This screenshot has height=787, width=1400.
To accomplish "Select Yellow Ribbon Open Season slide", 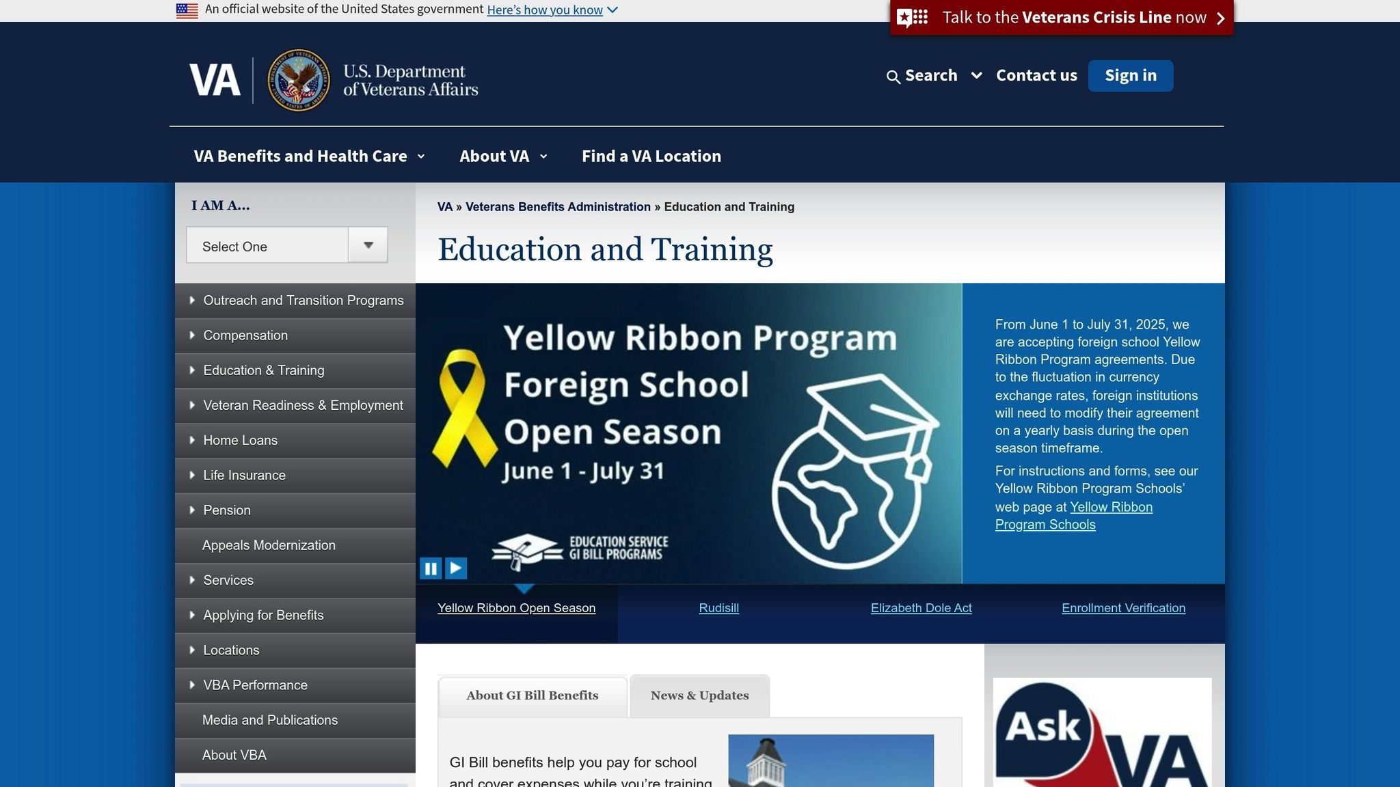I will pos(517,608).
